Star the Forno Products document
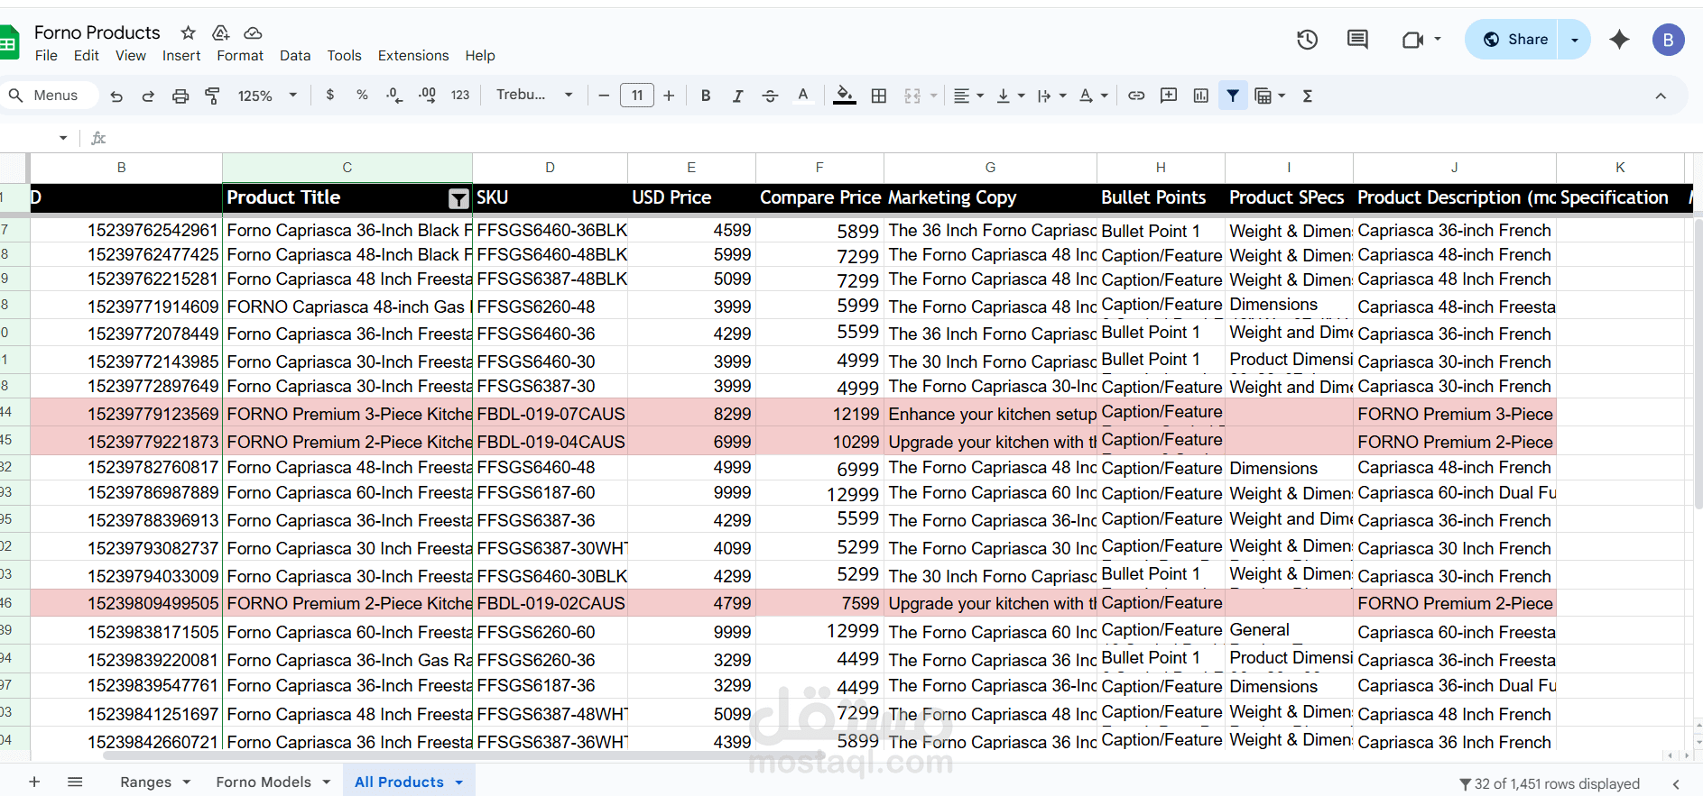Image resolution: width=1703 pixels, height=796 pixels. 188,32
